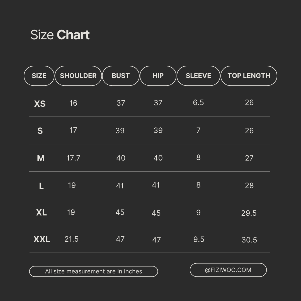Screen dimensions: 301x301
Task: Select the 29.5 top length value
Action: [x=249, y=213]
